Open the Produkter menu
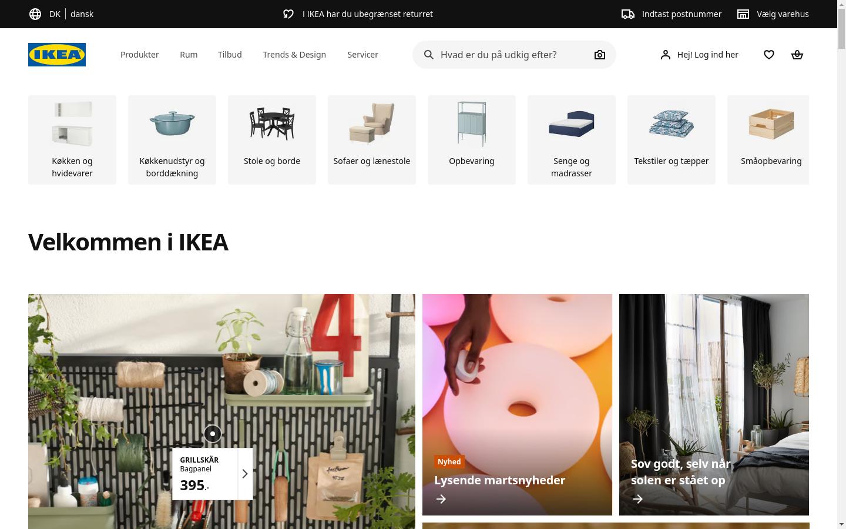Image resolution: width=846 pixels, height=529 pixels. (x=139, y=55)
